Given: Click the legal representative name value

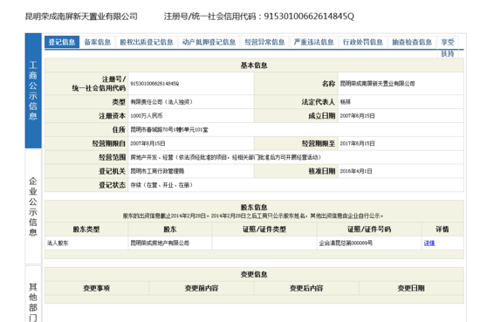Looking at the screenshot, I should 345,102.
